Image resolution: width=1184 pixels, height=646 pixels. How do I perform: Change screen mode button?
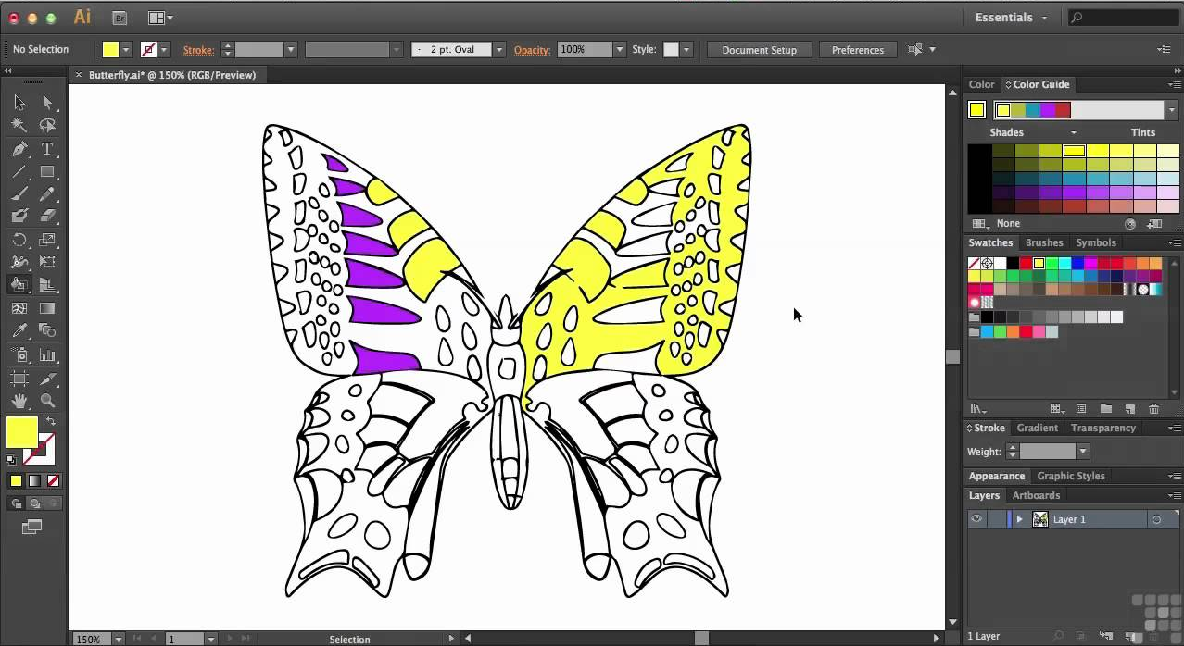(x=32, y=527)
